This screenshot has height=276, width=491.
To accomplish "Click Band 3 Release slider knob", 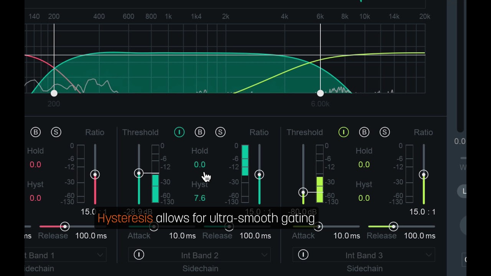I will (393, 227).
